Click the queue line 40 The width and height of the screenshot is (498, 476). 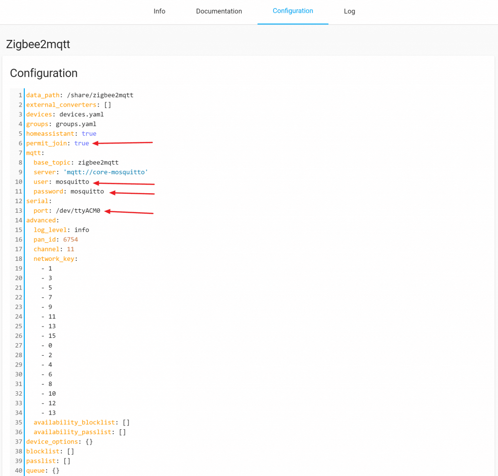(x=43, y=471)
